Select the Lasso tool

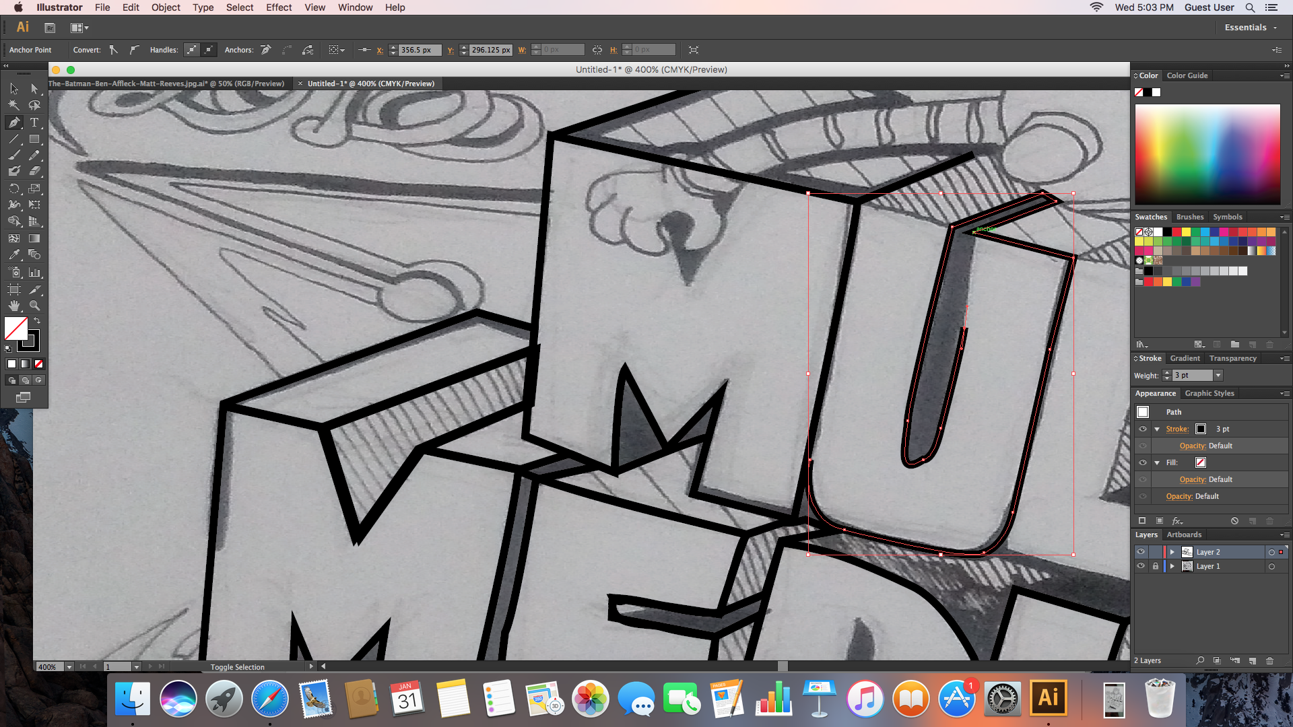click(x=34, y=106)
